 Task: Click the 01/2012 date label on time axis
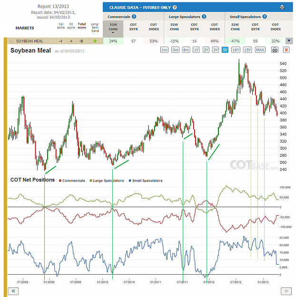click(209, 282)
